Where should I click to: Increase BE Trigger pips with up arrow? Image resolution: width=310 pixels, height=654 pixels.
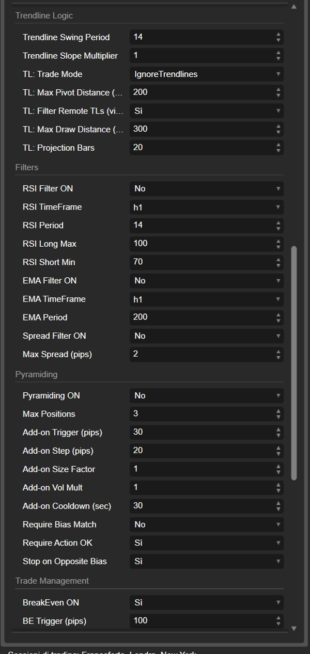(278, 618)
